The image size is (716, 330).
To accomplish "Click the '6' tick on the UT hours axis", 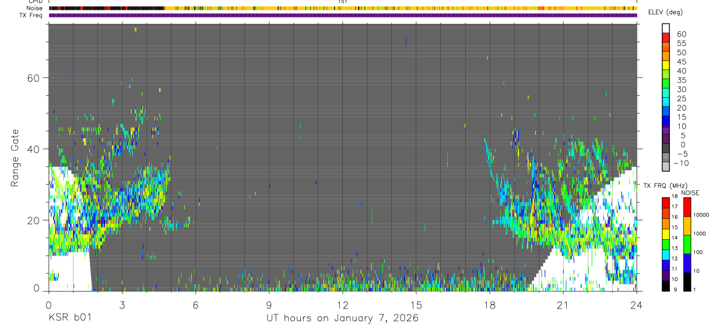I will 195,304.
